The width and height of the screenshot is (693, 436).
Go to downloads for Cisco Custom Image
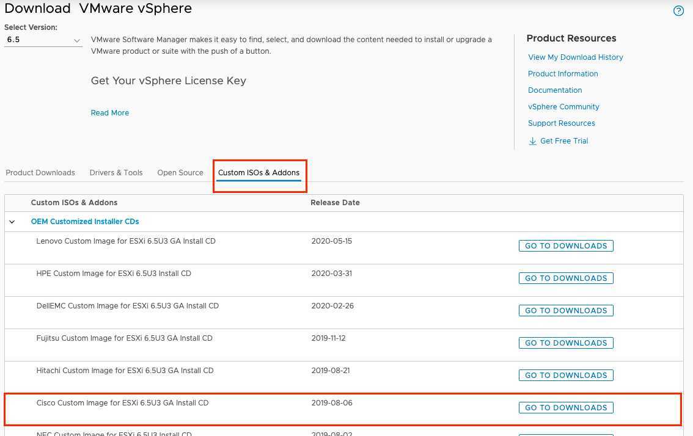tap(566, 407)
